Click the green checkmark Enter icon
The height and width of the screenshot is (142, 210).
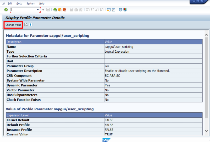(6, 10)
